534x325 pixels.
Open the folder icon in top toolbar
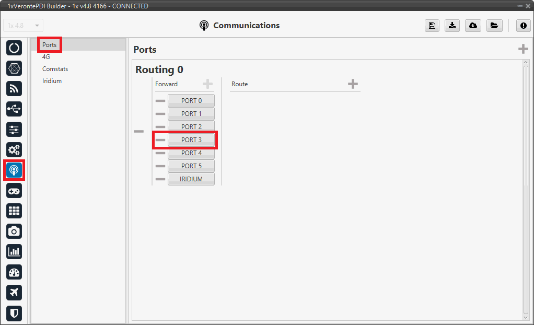click(493, 26)
